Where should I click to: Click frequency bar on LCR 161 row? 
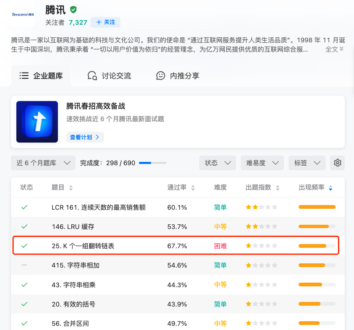click(x=317, y=207)
